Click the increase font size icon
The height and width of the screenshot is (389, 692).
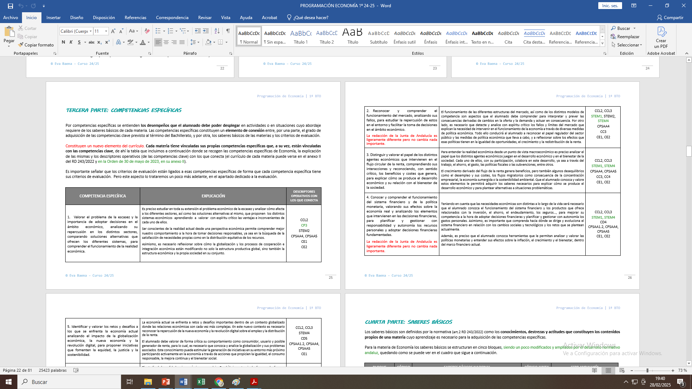point(113,31)
